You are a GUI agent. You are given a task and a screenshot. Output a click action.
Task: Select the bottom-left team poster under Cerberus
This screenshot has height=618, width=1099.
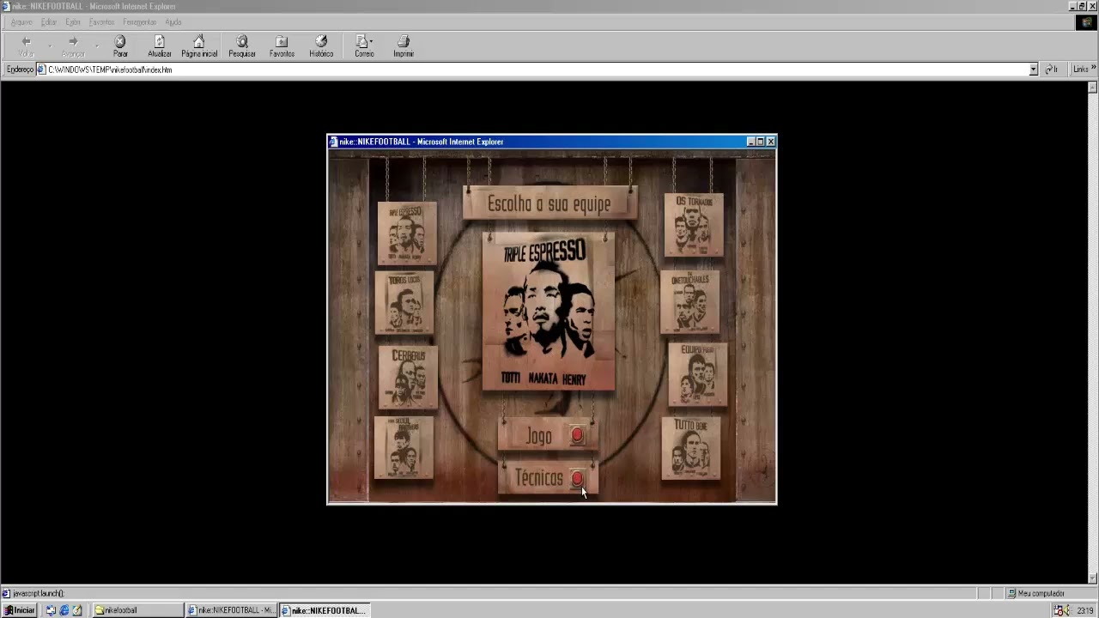[x=404, y=447]
